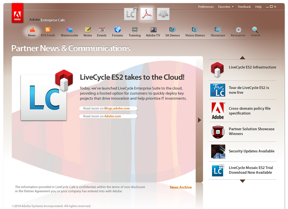Go to the News section label
Viewport: 288px width, 209px height.
tap(32, 35)
